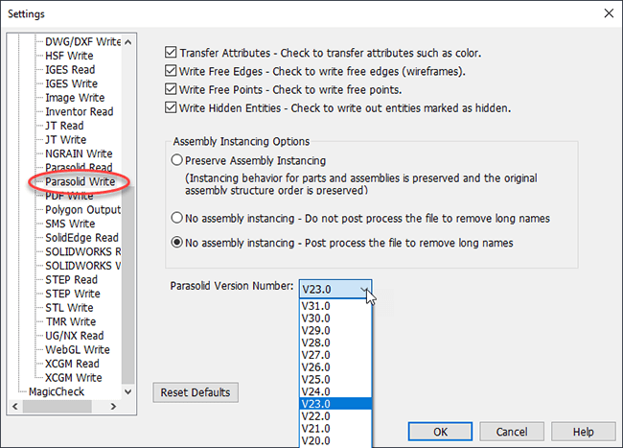The width and height of the screenshot is (623, 448).
Task: Select V26.0 version entry
Action: click(335, 367)
